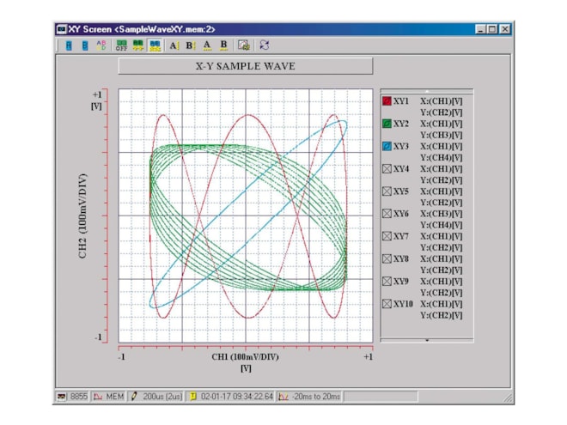Click the B cursor icon in toolbar
This screenshot has width=567, height=425.
[x=191, y=46]
